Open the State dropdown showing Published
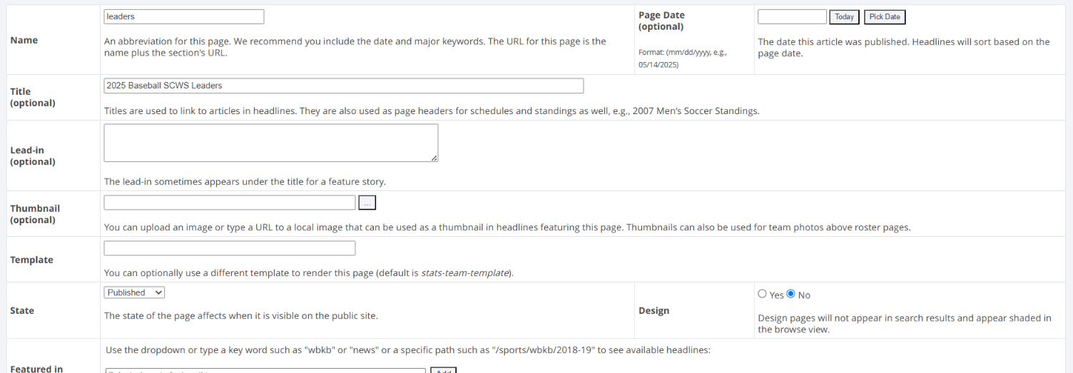The image size is (1073, 373). point(134,292)
